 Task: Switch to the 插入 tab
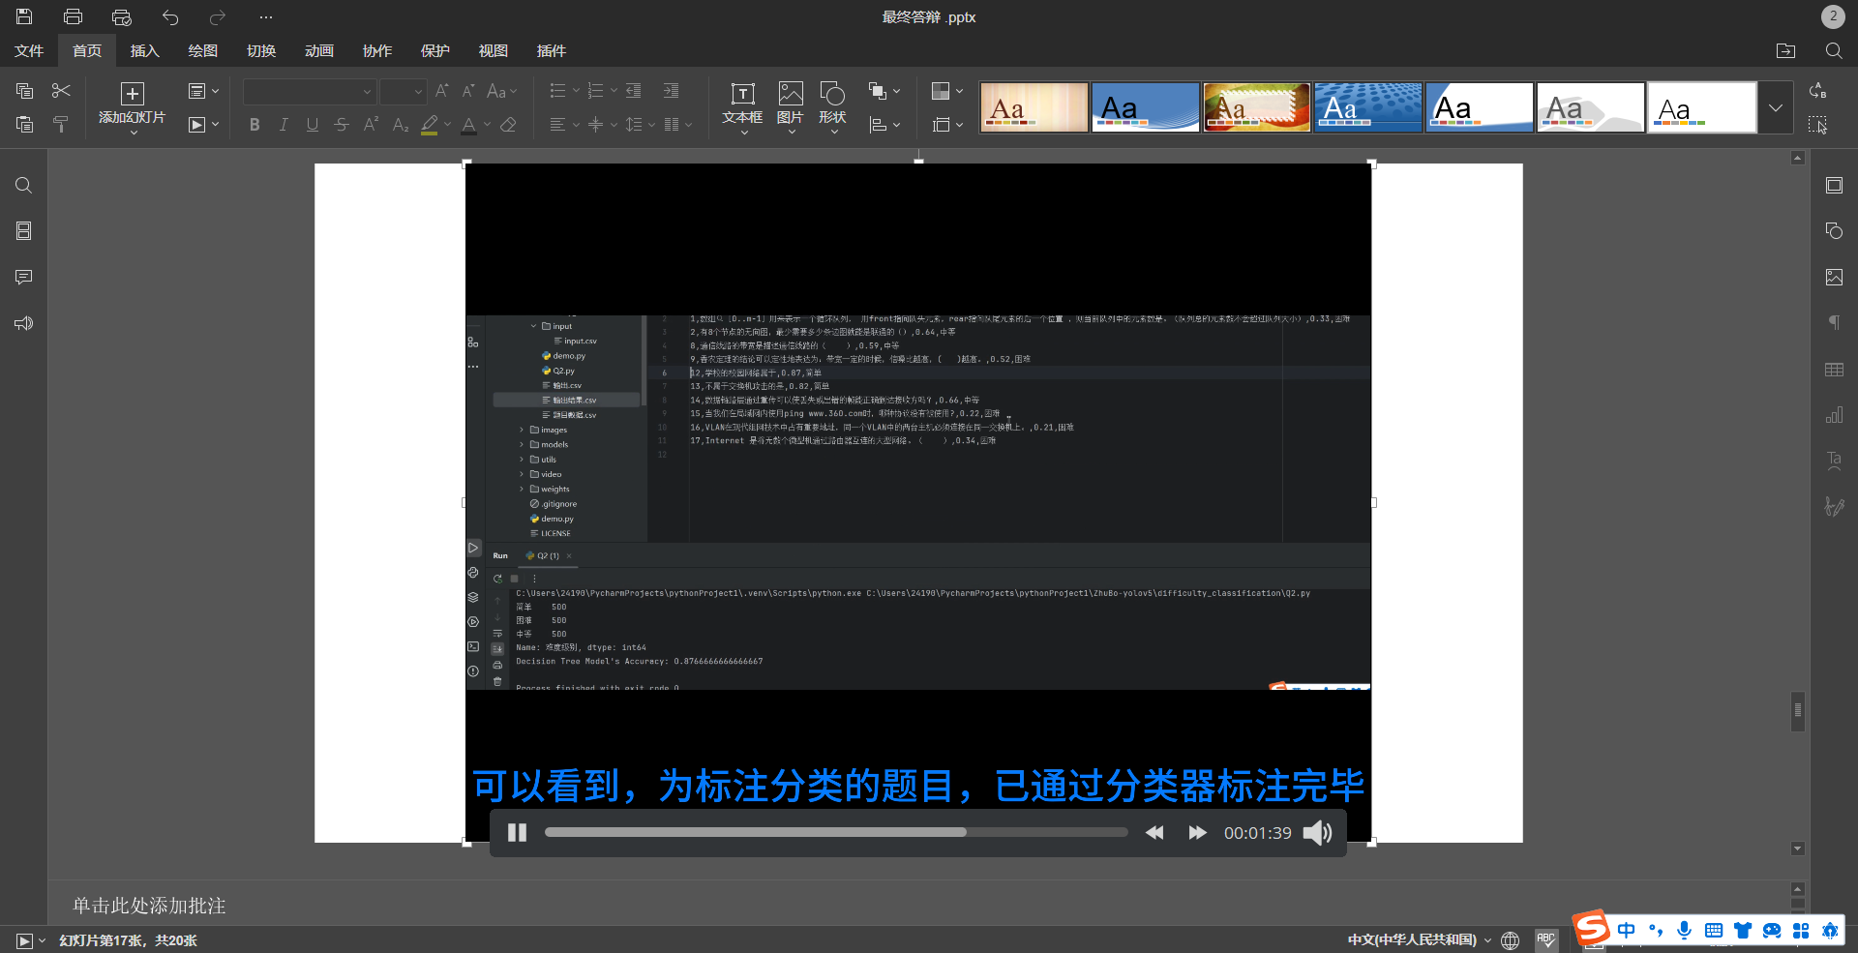click(144, 50)
